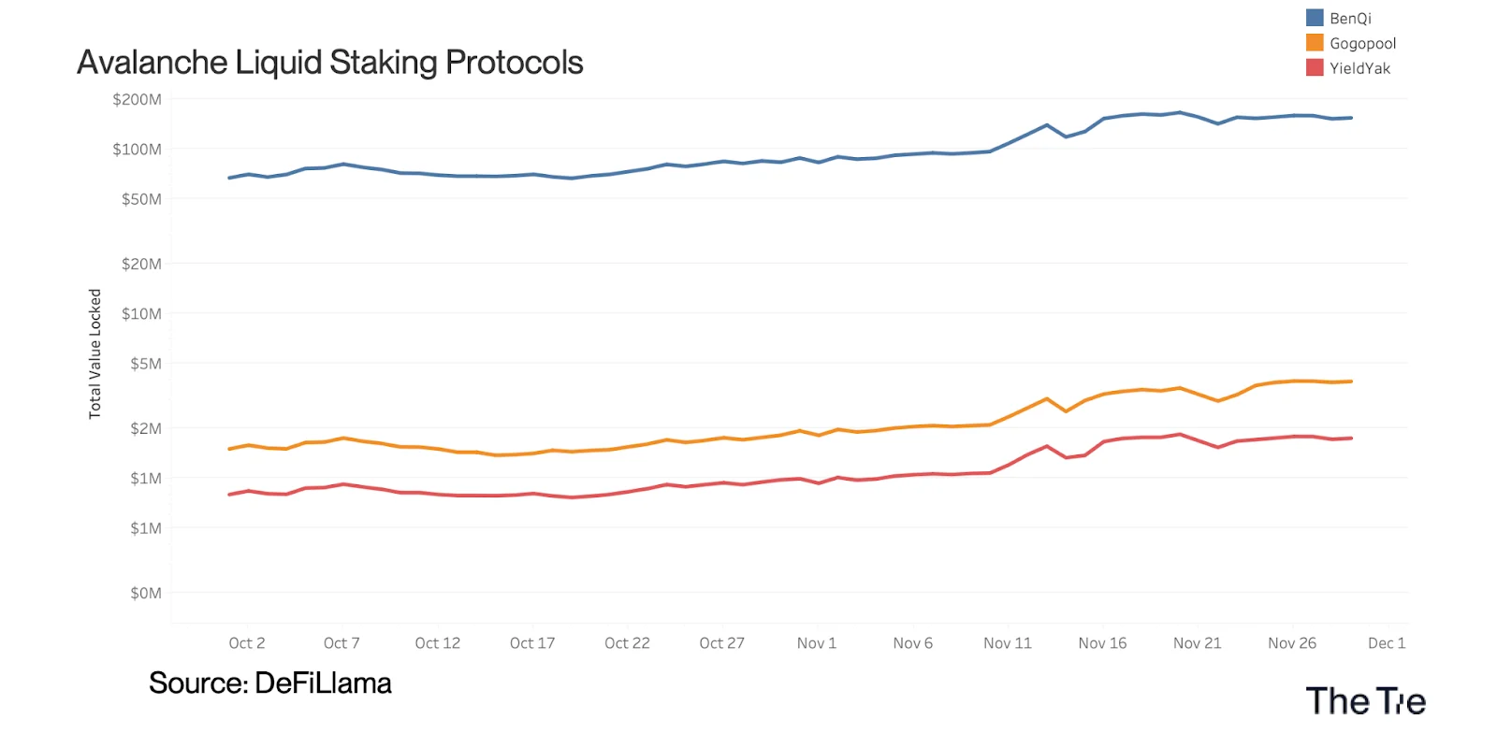Click the Total Value Locked axis title
Viewport: 1497px width, 748px height.
pos(94,353)
